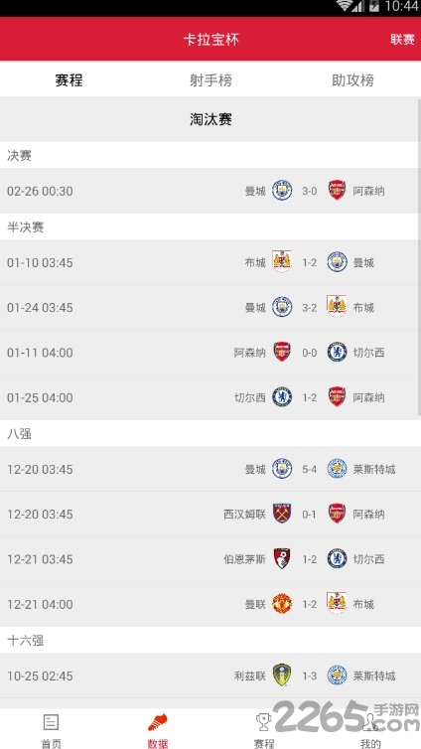Tap Manchester City crest in the final match

(282, 190)
